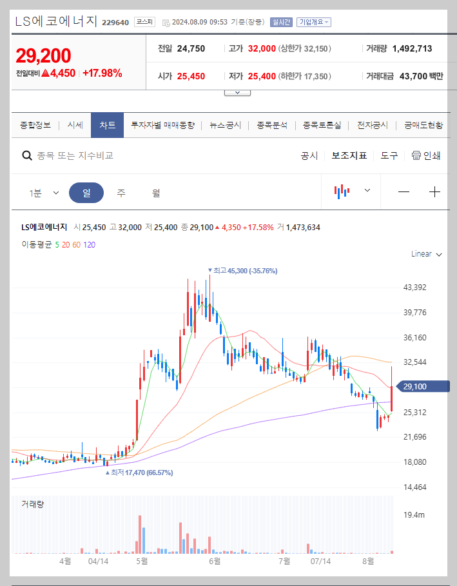Viewport: 457px width, 586px height.
Task: Toggle the 60-day moving average
Action: (x=76, y=245)
